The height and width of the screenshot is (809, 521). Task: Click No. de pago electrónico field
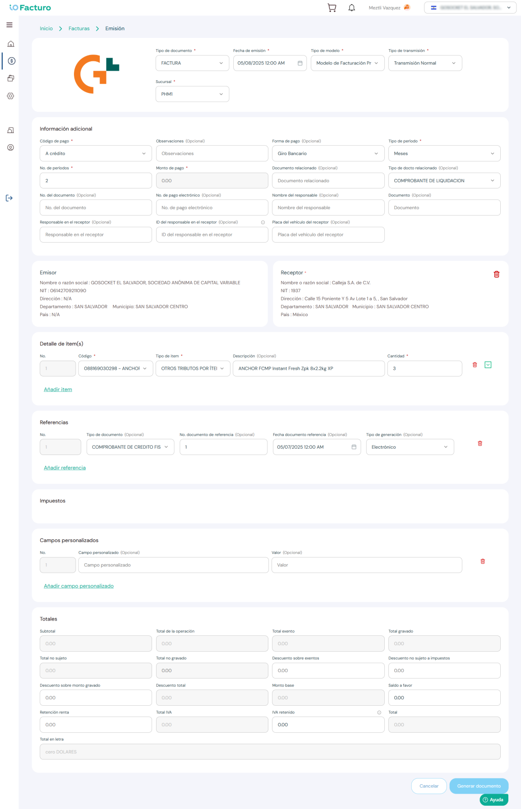click(212, 207)
